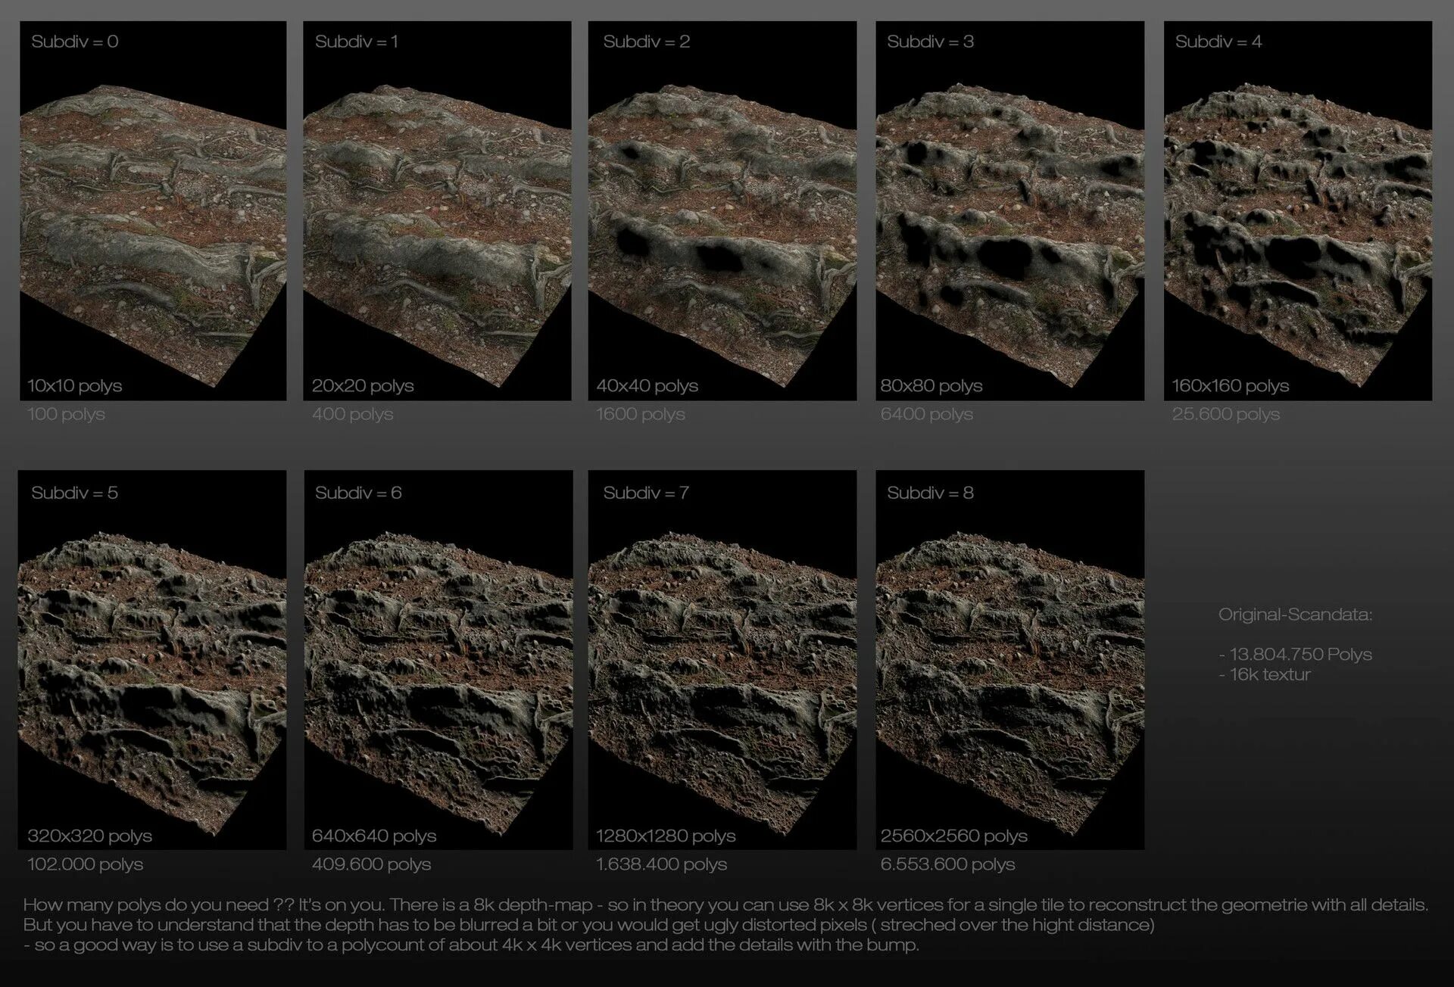Select the Subdiv = 0 terrain render

coord(153,210)
